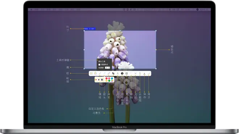
Task: Click the top-right selection handle
Action: [x=156, y=31]
